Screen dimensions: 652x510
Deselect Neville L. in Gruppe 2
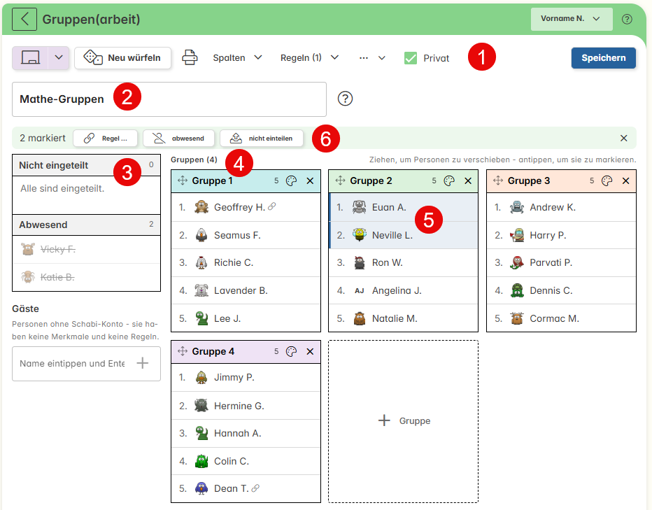pyautogui.click(x=404, y=235)
